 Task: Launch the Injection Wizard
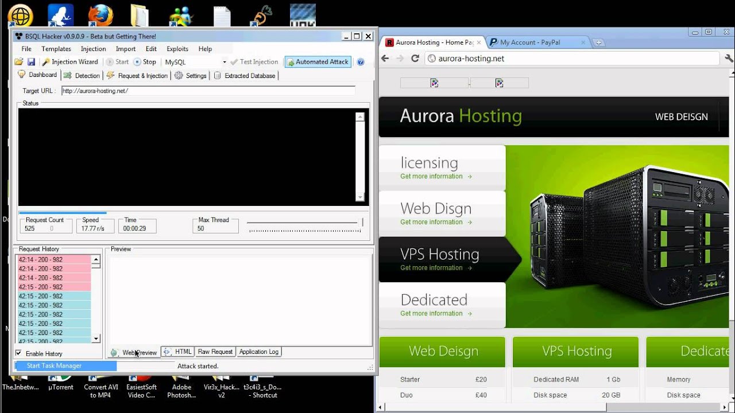(x=69, y=62)
